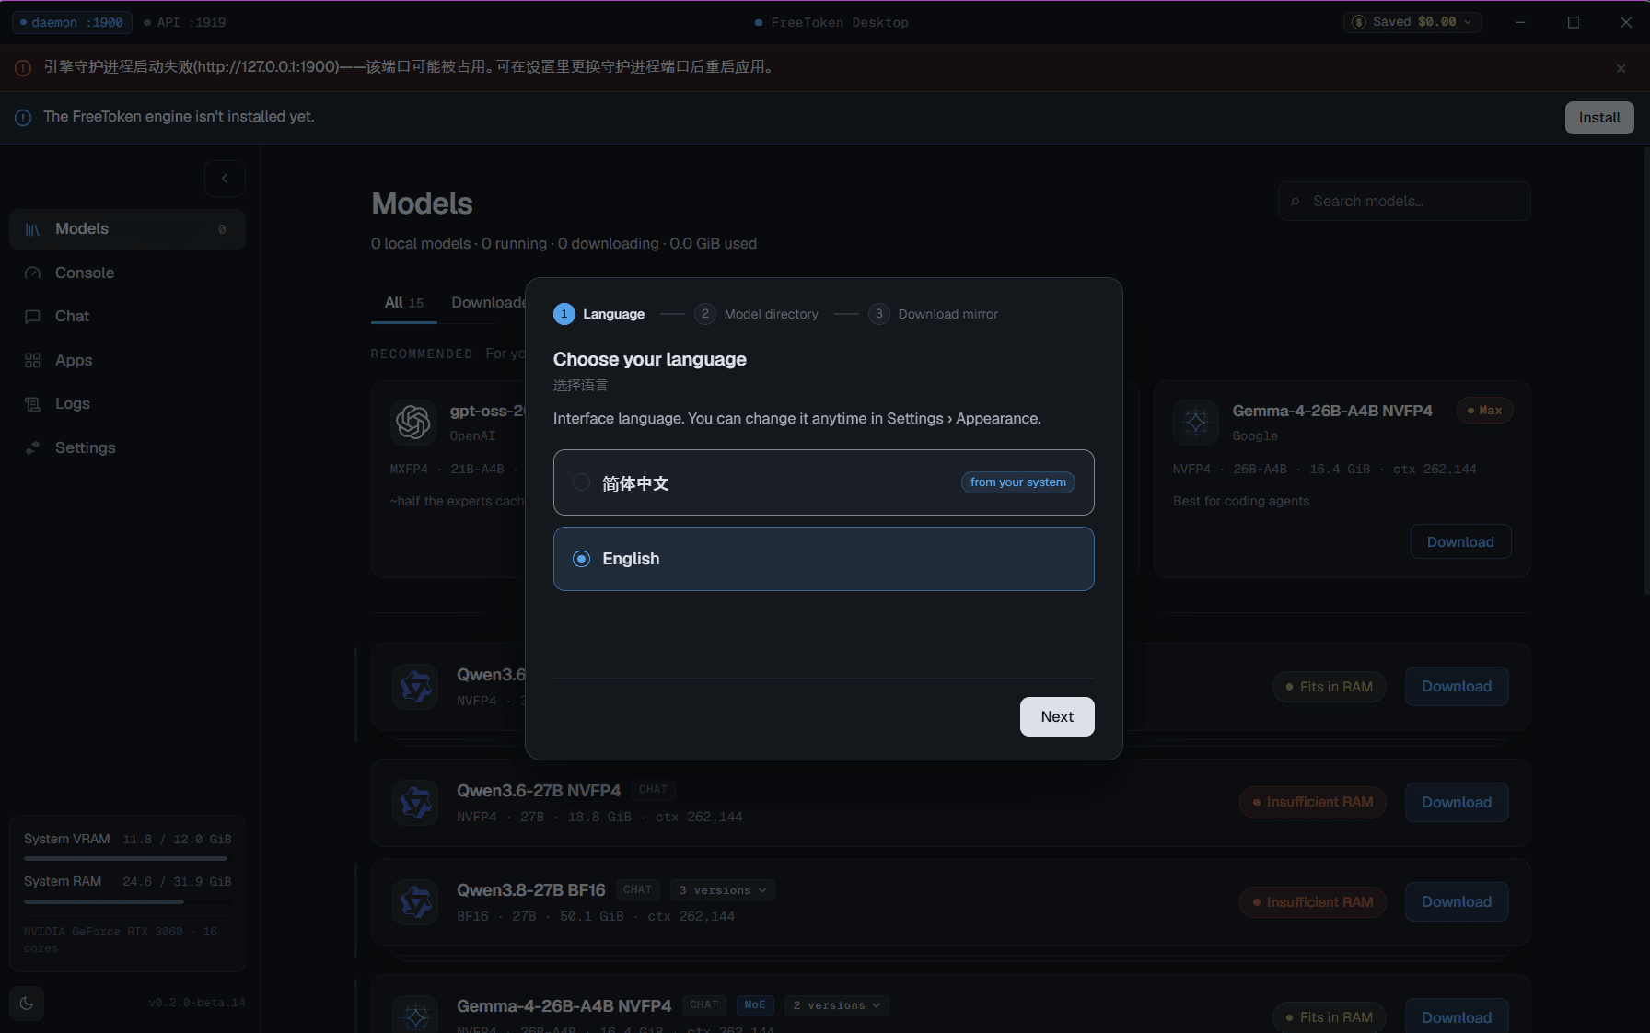Download the Fits in RAM Qwen3.6 model

tap(1457, 687)
